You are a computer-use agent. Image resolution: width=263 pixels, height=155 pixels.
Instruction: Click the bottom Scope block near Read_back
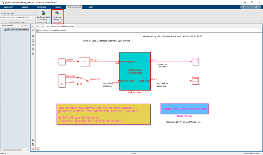(195, 81)
